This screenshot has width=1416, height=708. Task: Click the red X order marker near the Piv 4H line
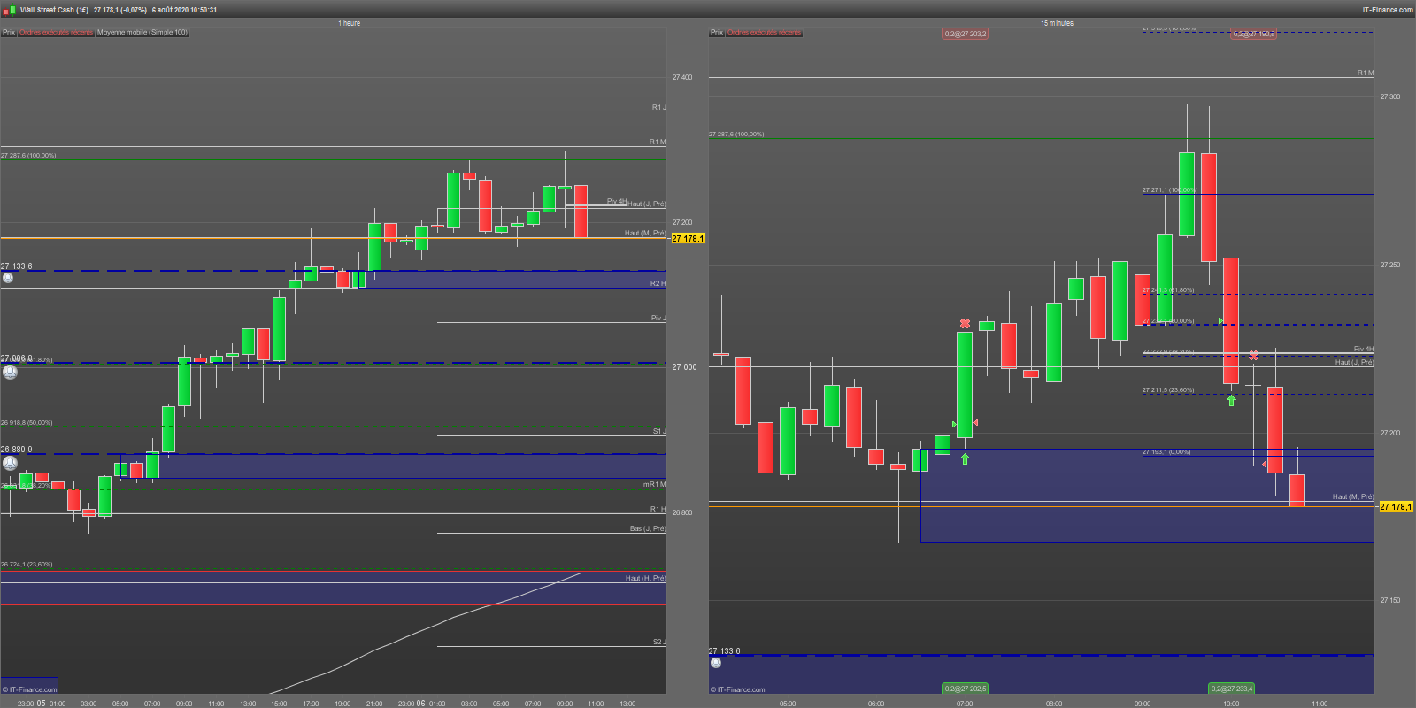[1253, 356]
